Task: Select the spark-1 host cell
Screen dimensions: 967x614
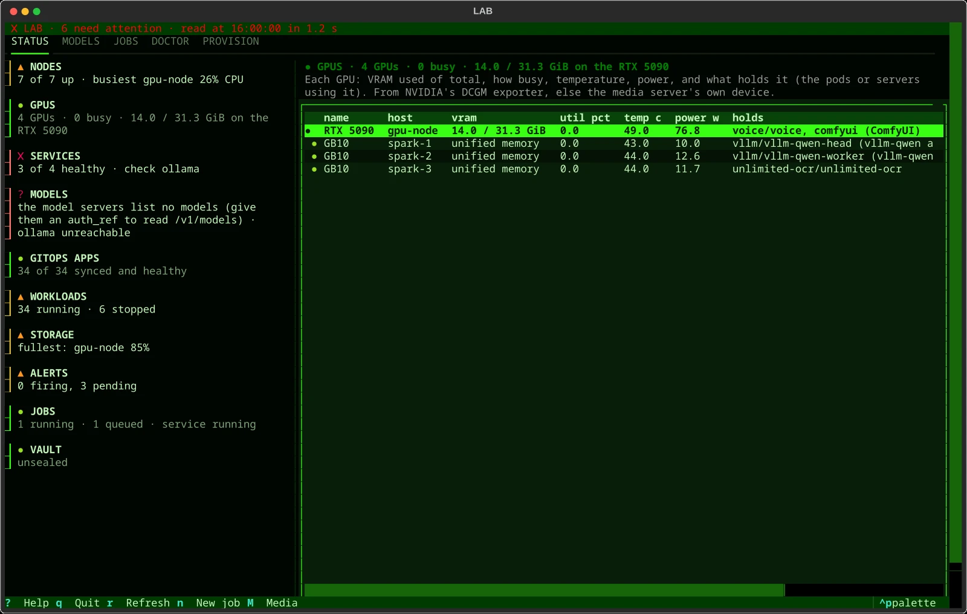Action: (410, 144)
